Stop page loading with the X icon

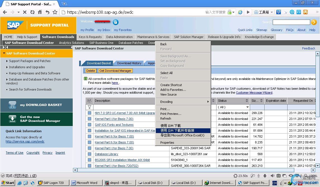pyautogui.click(x=25, y=12)
